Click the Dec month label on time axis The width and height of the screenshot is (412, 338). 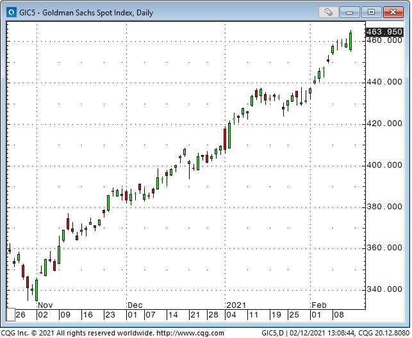point(135,305)
